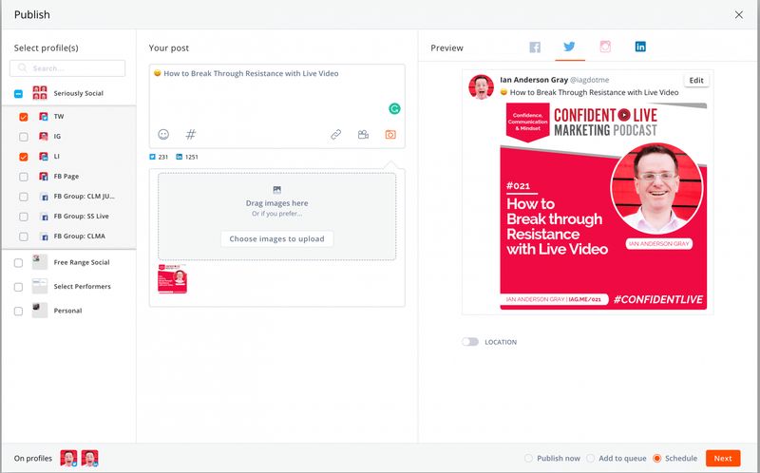Image resolution: width=760 pixels, height=473 pixels.
Task: Click the FB Group: CLM JU... Facebook icon
Action: pyautogui.click(x=44, y=197)
